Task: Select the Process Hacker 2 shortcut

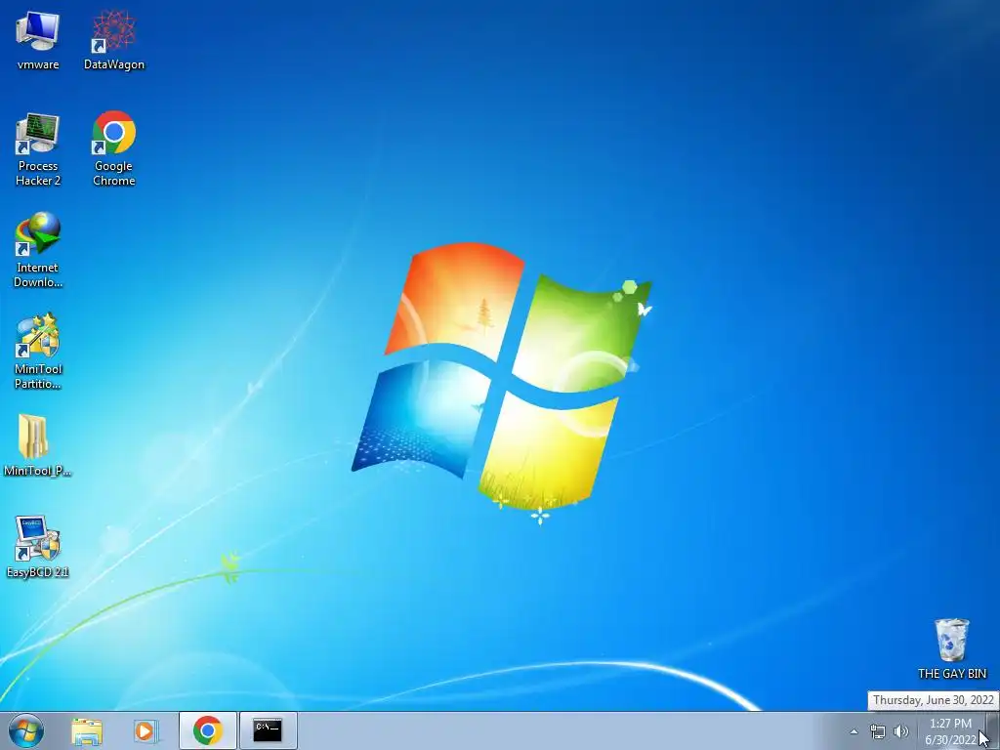Action: click(38, 149)
